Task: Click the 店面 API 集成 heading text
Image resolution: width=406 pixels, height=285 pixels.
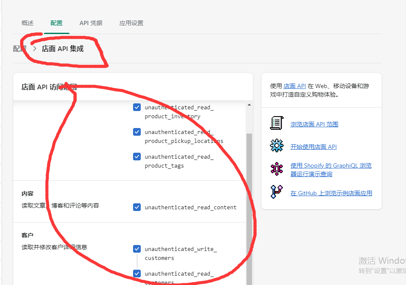Action: pyautogui.click(x=63, y=48)
